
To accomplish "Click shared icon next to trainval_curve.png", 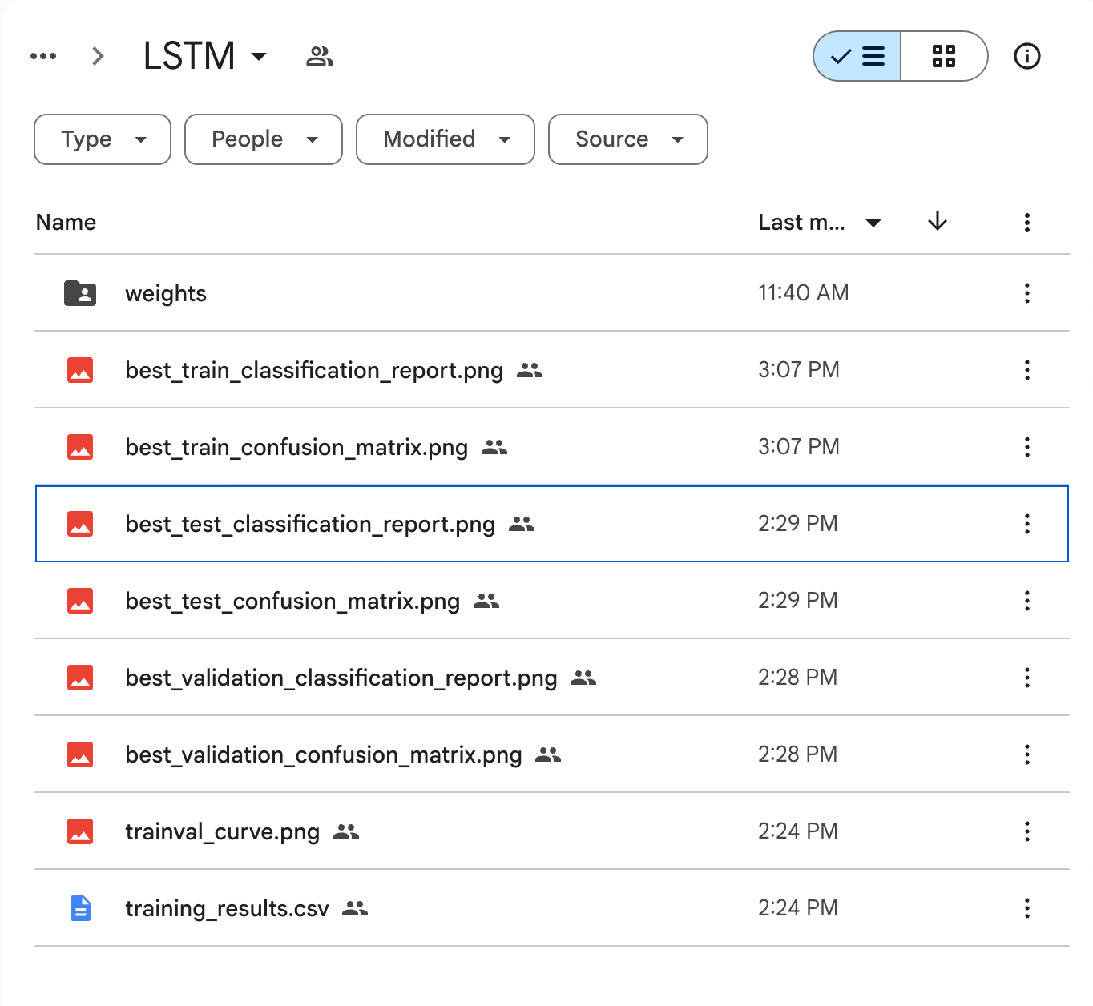I will (346, 831).
